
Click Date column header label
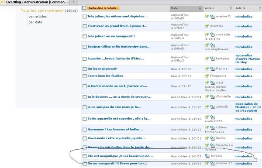[x=174, y=8]
